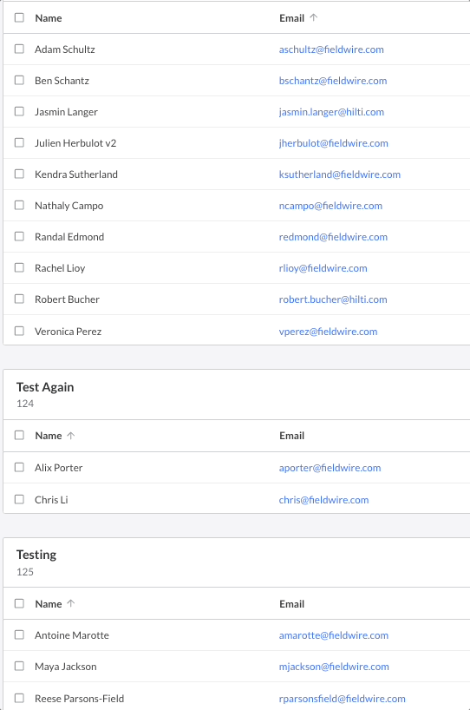
Task: Toggle the select-all checkbox in the top table header
Action: [19, 17]
